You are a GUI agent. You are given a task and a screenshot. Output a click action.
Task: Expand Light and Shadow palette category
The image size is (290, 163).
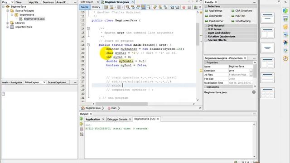tap(206, 33)
